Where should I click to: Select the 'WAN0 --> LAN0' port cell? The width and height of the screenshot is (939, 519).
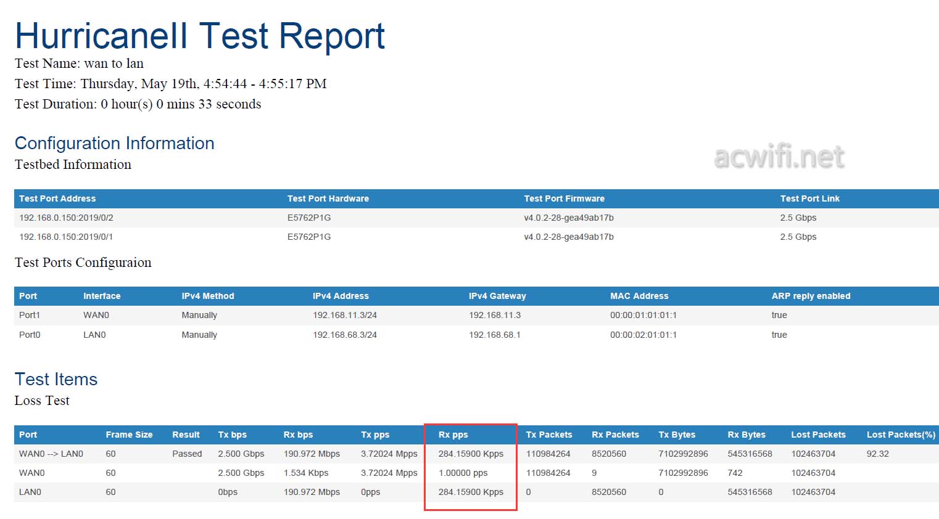[x=51, y=454]
